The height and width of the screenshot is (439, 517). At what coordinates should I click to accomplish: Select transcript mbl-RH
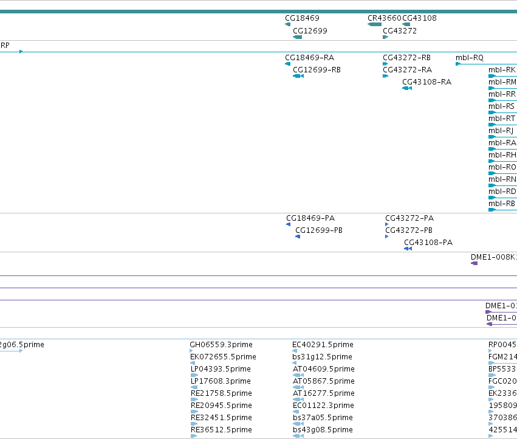click(x=502, y=155)
